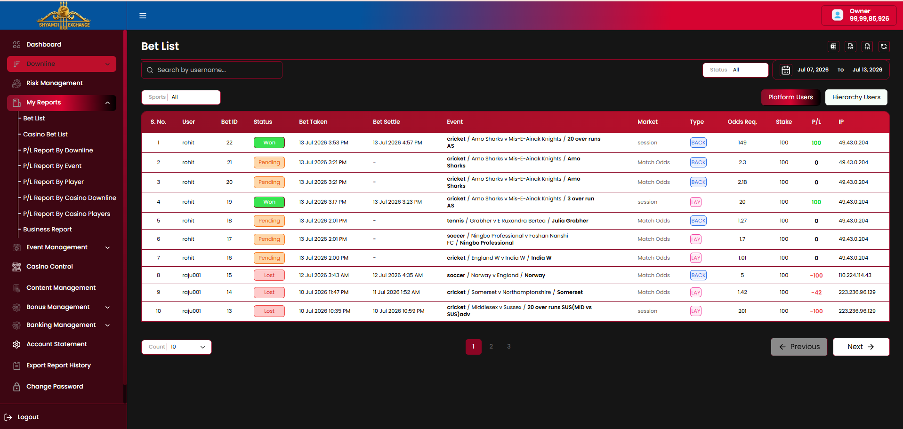
Task: Export bet list as PDF
Action: pyautogui.click(x=850, y=46)
